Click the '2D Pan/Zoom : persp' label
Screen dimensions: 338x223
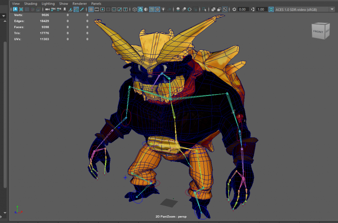point(171,216)
